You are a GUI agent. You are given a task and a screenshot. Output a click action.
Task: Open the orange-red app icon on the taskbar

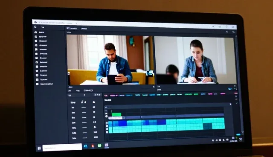click(93, 146)
